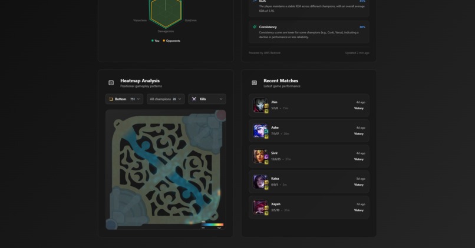Open the Ashe match name
Screen dimensions: 475x248
(x=275, y=128)
